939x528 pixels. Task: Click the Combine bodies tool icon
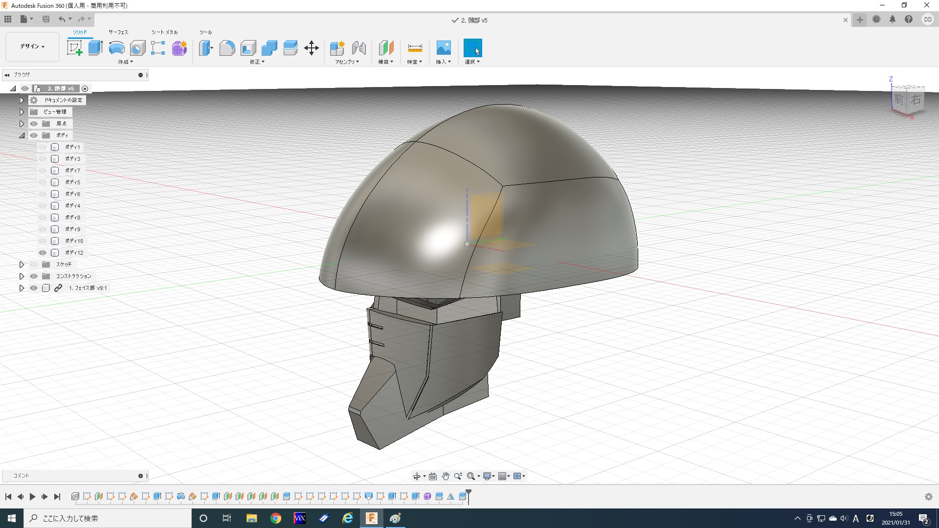(269, 48)
